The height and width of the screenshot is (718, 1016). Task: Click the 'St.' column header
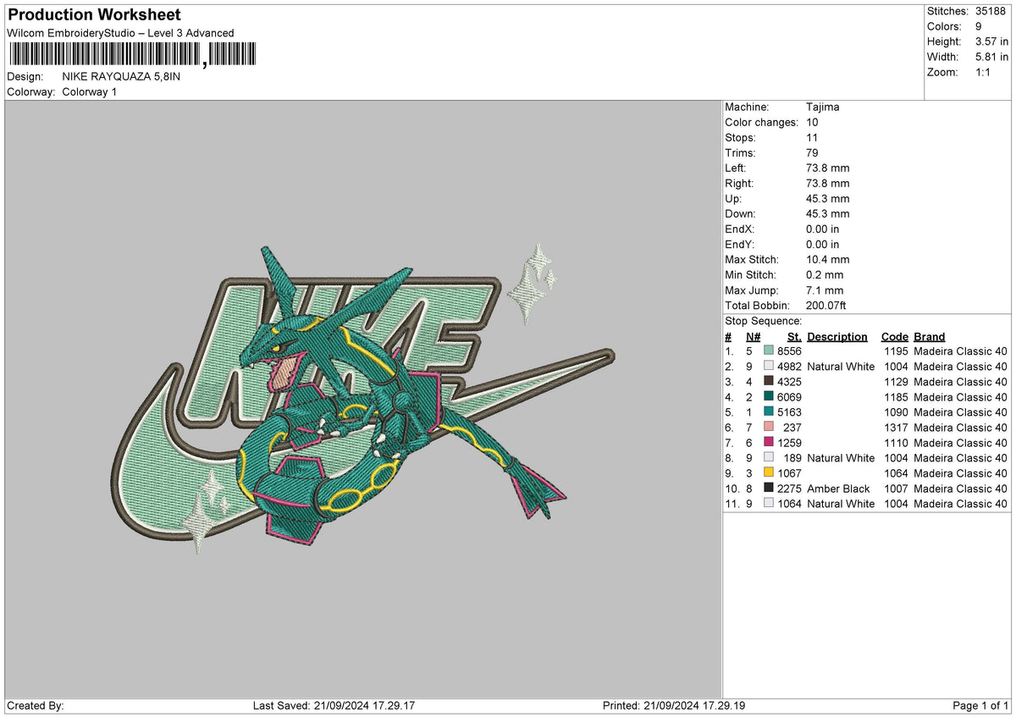coord(794,337)
